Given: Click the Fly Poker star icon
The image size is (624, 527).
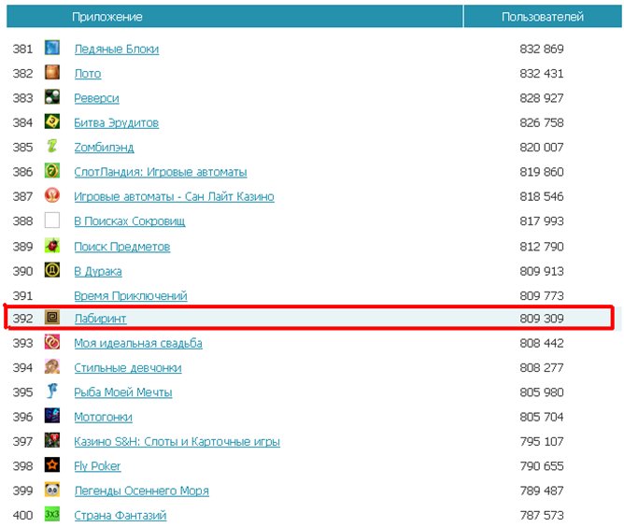Looking at the screenshot, I should [52, 465].
